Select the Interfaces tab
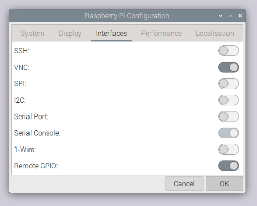Image resolution: width=257 pixels, height=206 pixels. pos(111,33)
